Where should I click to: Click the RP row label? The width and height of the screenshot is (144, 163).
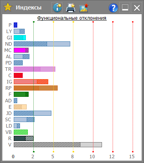[9, 88]
